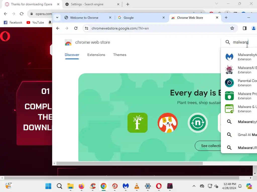257x192 pixels.
Task: Select Thanks for downloading Opera tab
Action: click(31, 4)
